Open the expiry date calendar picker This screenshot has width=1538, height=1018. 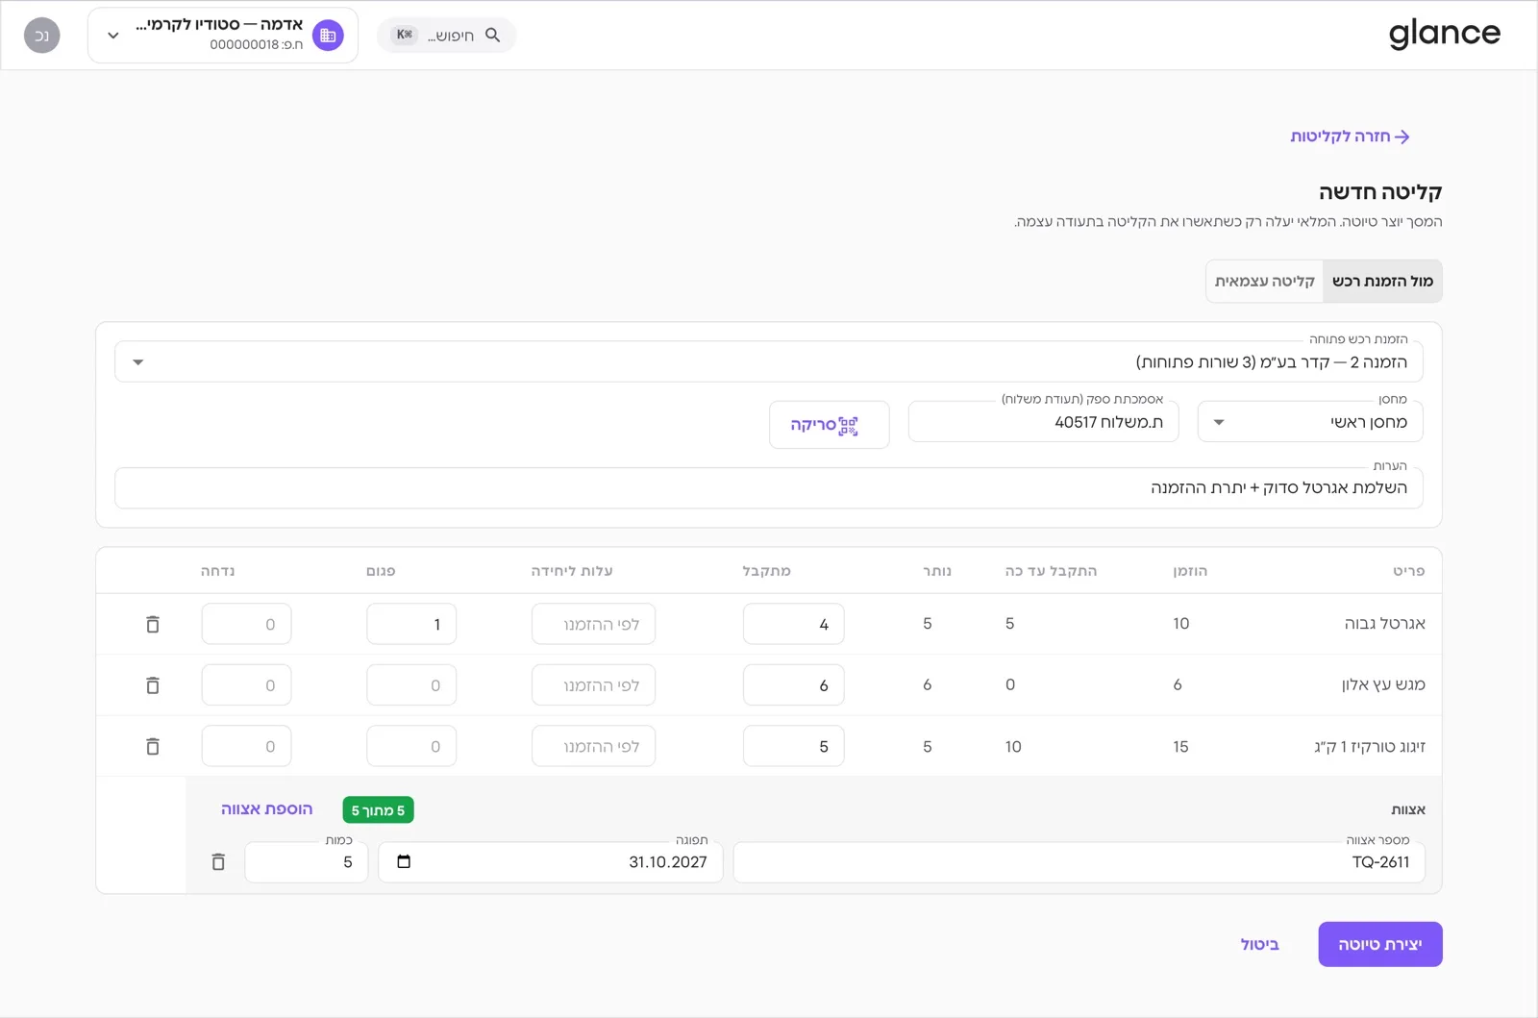coord(404,861)
